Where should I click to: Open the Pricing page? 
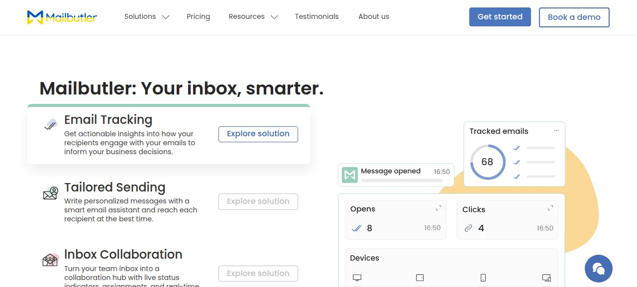tap(198, 16)
